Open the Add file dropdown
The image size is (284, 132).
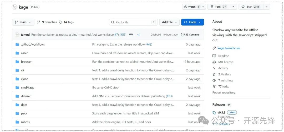click(169, 22)
